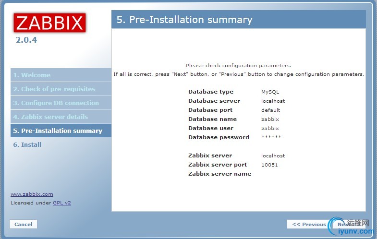Select step 1. Welcome
This screenshot has width=377, height=239.
click(61, 75)
